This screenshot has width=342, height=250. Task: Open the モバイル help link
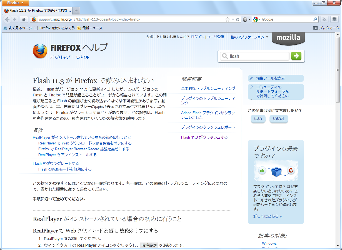tap(82, 57)
